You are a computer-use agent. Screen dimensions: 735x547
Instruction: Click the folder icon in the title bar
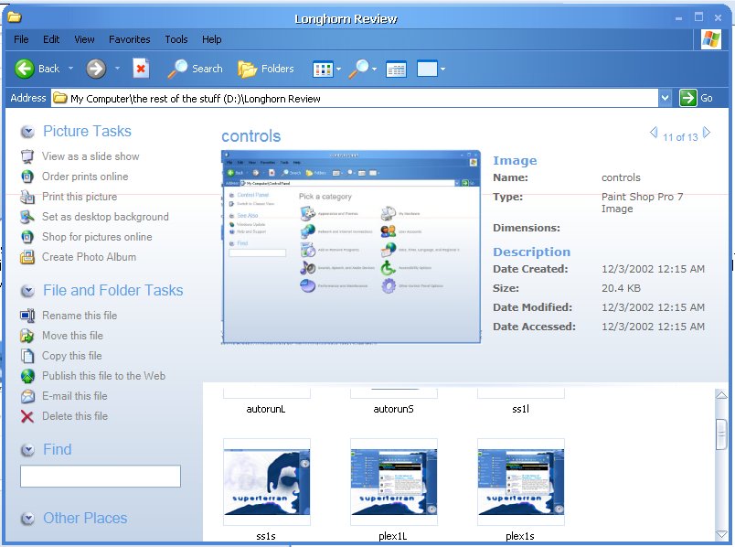pyautogui.click(x=14, y=17)
